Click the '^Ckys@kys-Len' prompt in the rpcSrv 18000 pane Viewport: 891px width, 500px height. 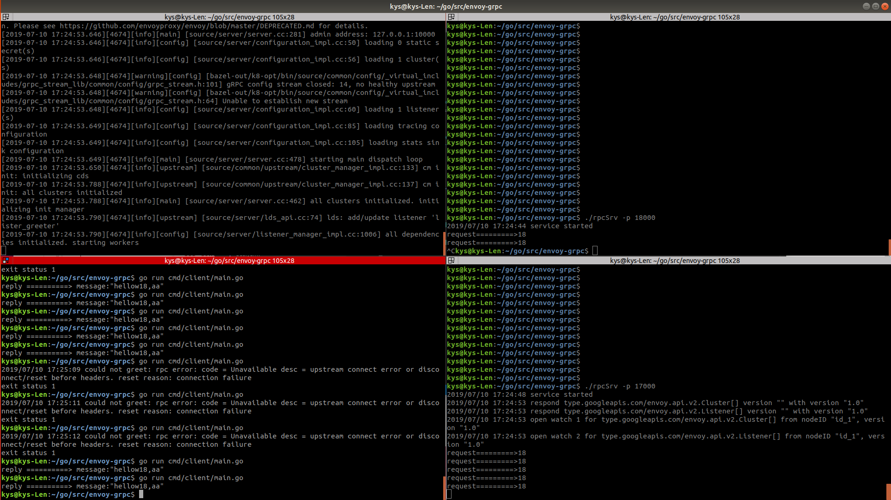[522, 251]
